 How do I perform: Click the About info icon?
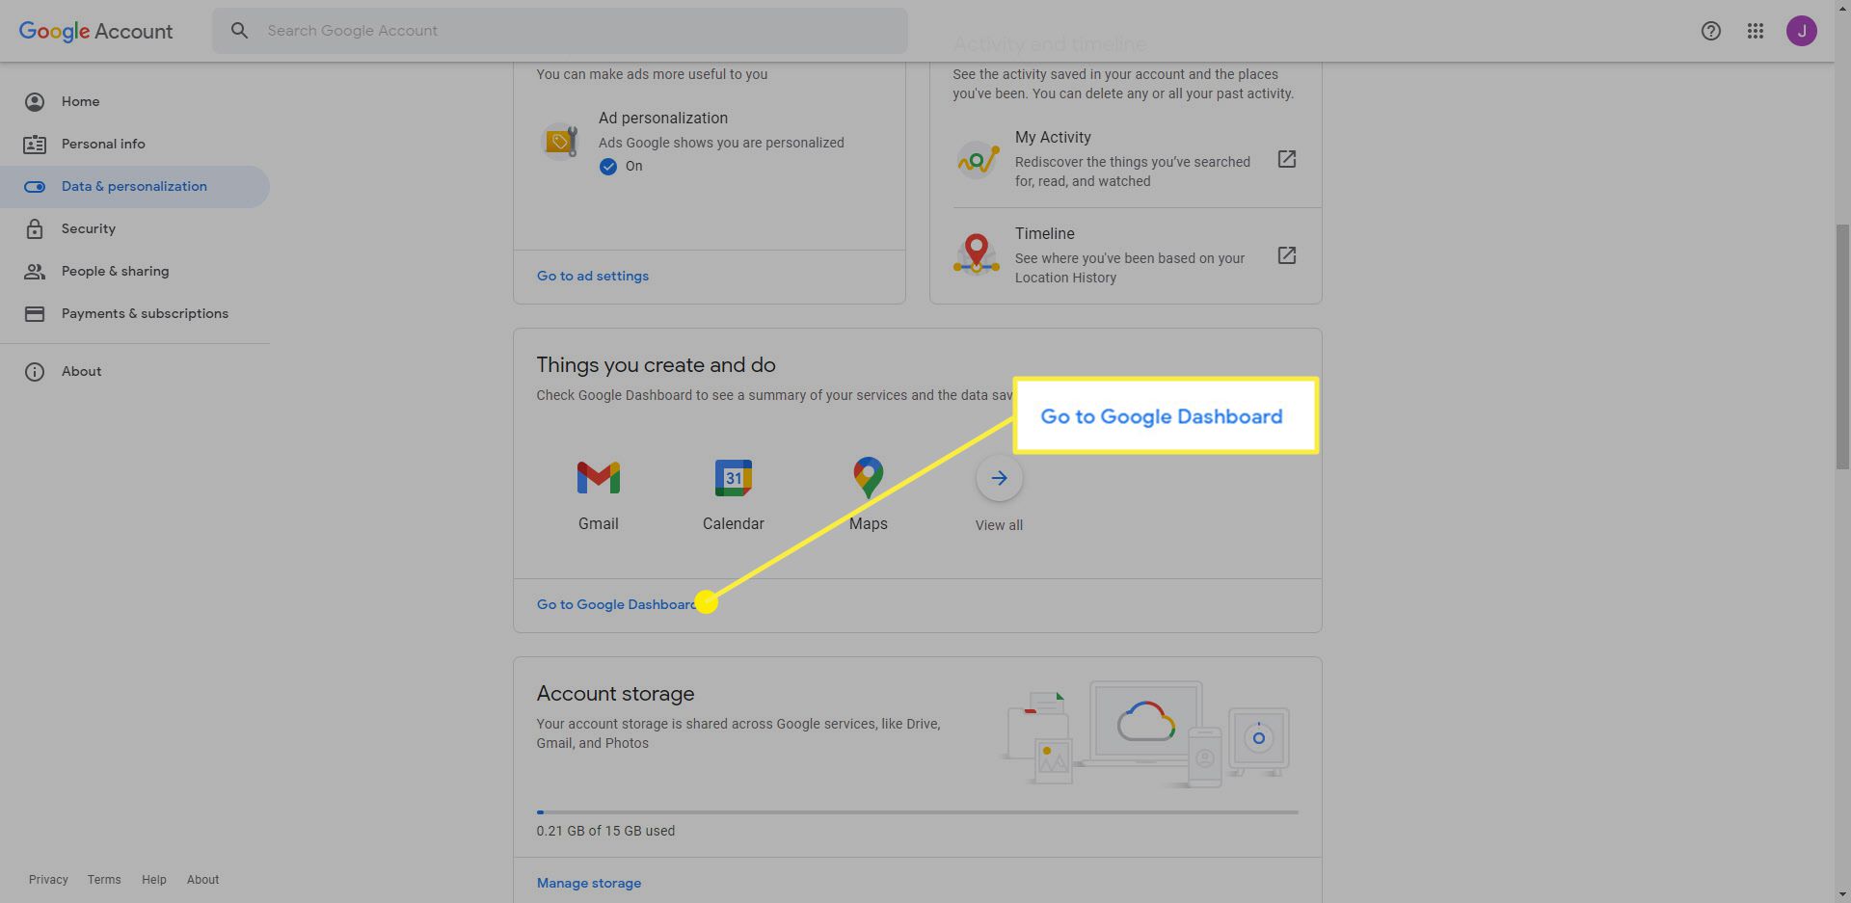[x=35, y=371]
